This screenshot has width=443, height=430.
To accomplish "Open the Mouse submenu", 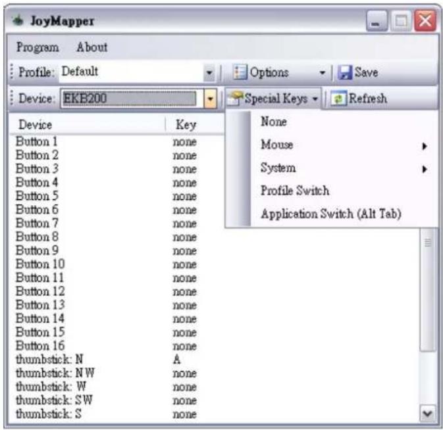I will point(332,145).
